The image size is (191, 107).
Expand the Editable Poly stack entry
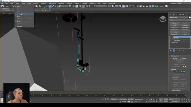click(x=170, y=42)
